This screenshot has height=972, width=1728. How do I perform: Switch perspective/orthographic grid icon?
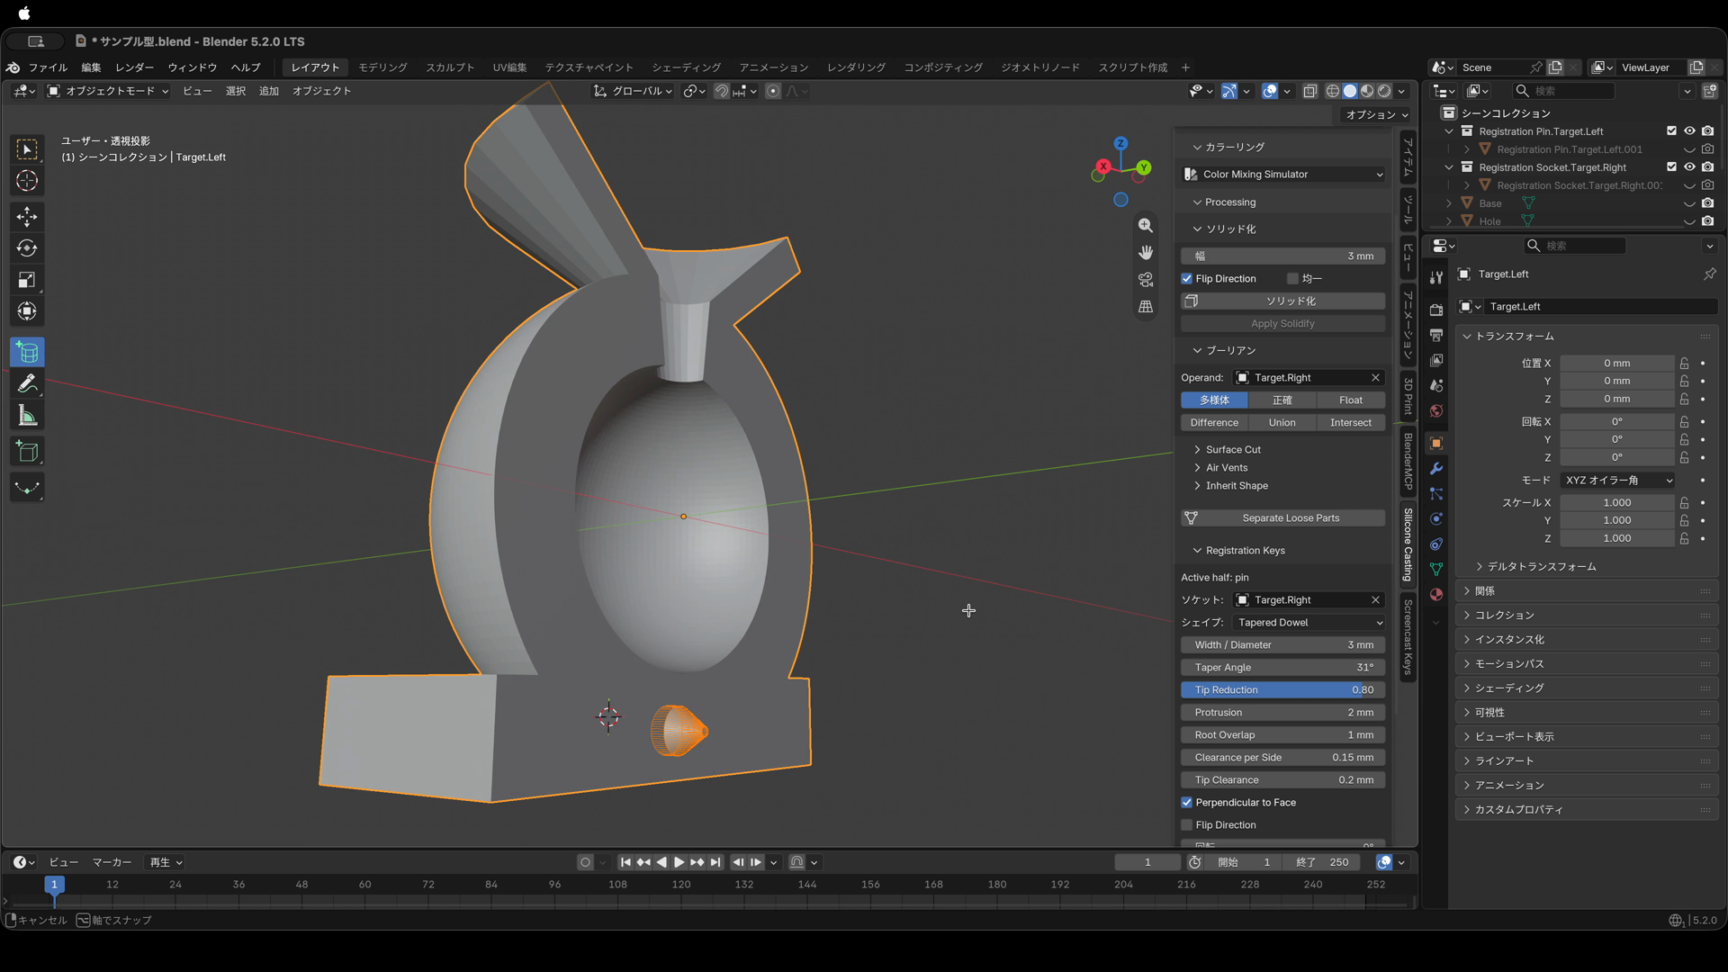[1146, 307]
